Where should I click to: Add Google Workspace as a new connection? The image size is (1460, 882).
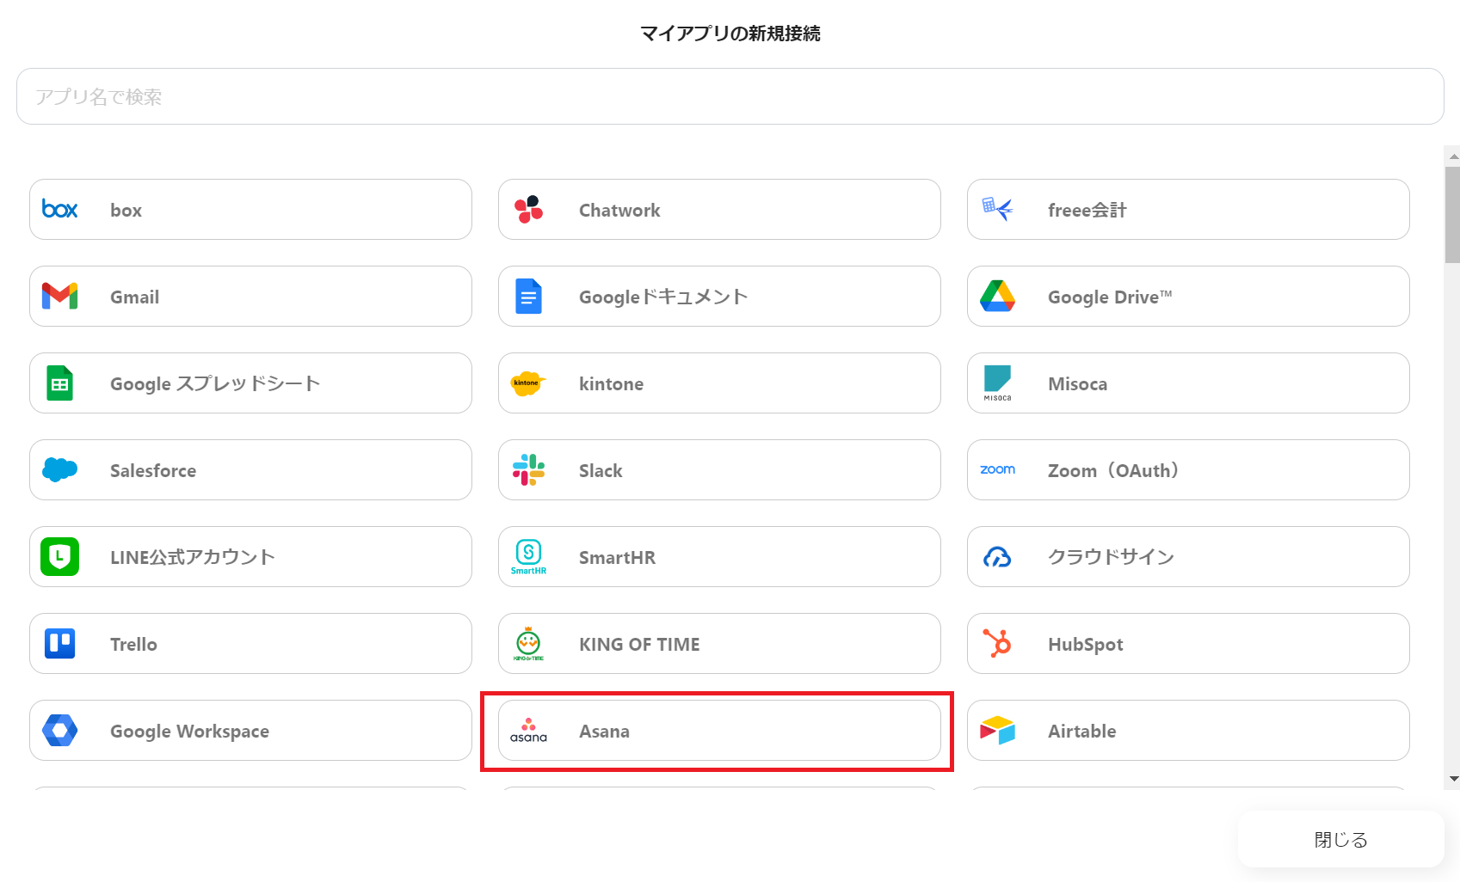tap(250, 731)
